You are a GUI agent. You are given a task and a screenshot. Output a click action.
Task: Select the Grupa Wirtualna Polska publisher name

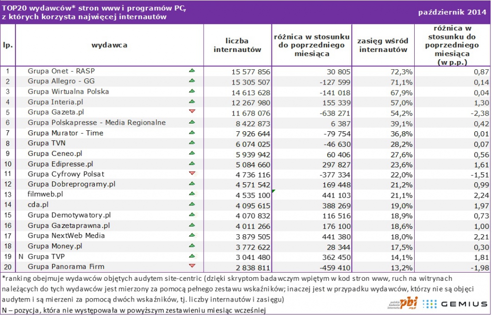[x=68, y=91]
